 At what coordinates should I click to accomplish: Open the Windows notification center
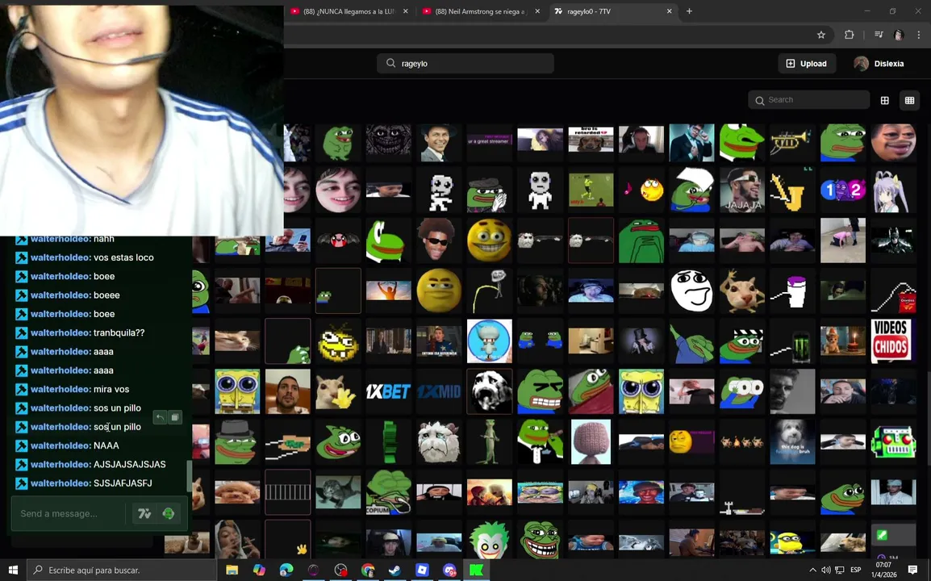(912, 570)
